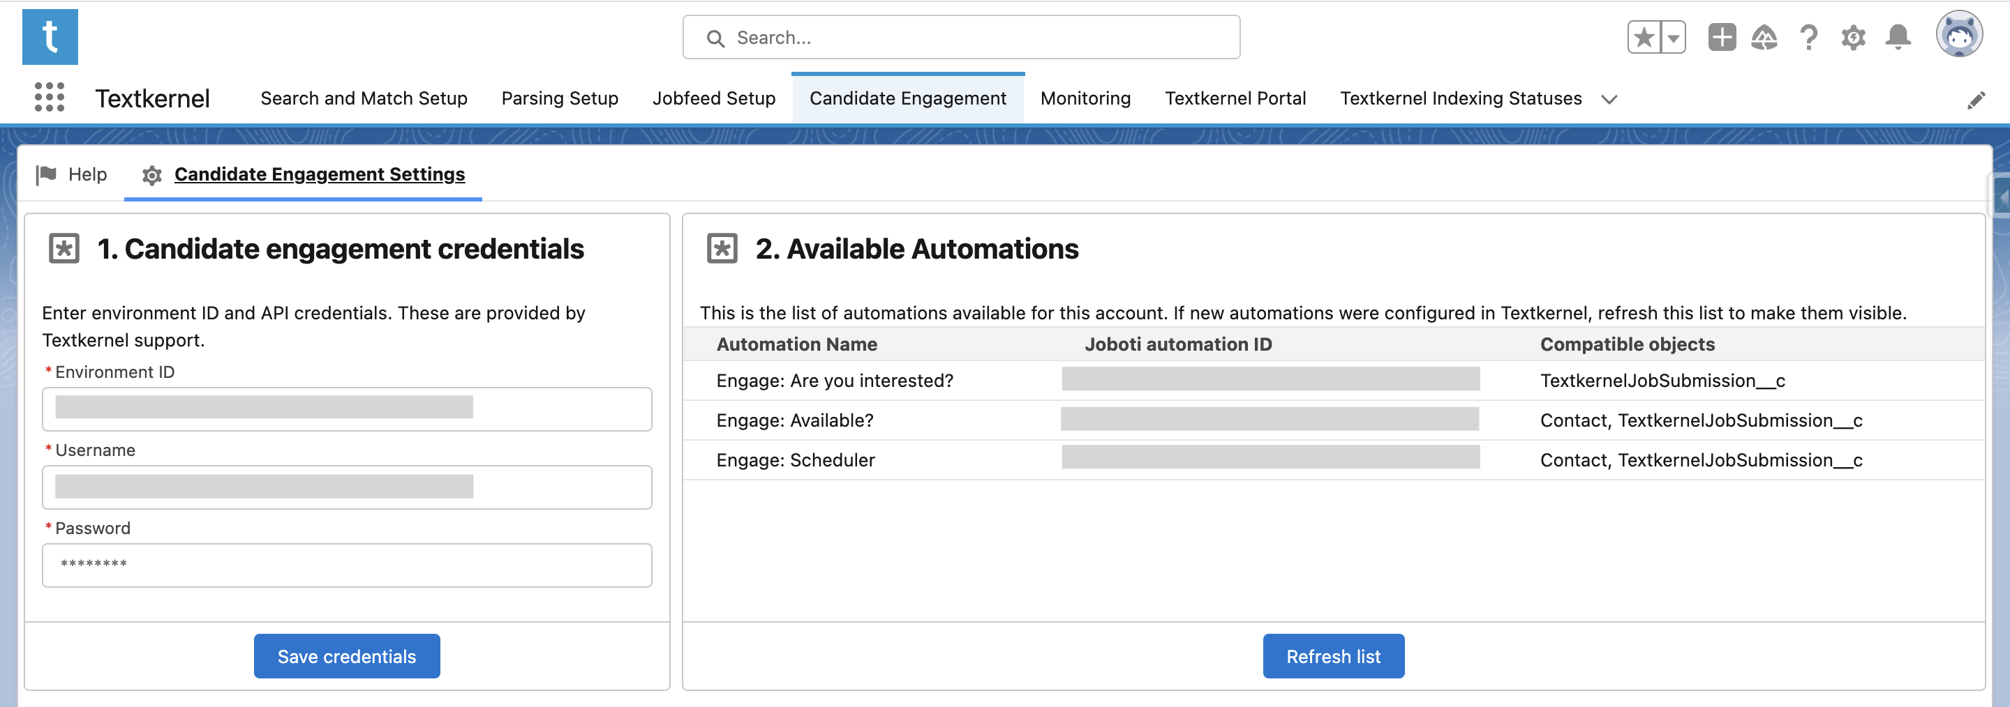This screenshot has height=707, width=2010.
Task: Open the Parsing Setup tab
Action: pyautogui.click(x=560, y=98)
